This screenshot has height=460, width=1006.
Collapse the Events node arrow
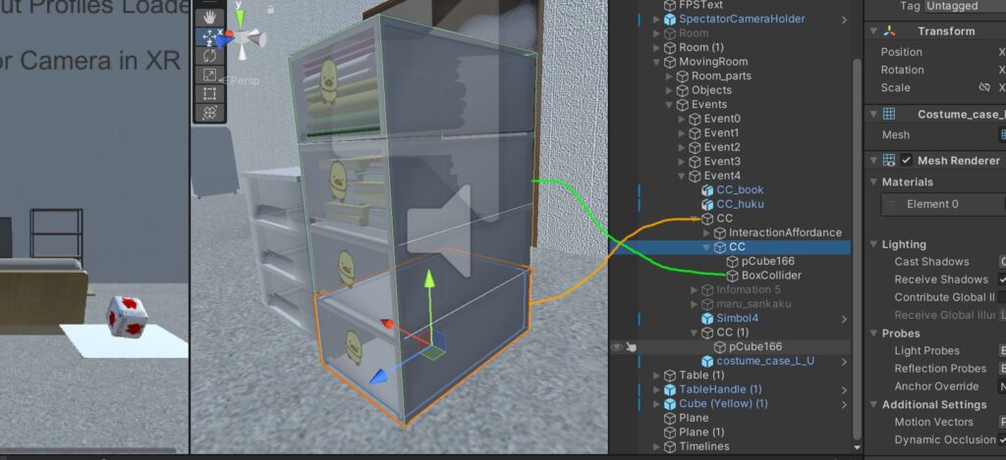point(669,104)
